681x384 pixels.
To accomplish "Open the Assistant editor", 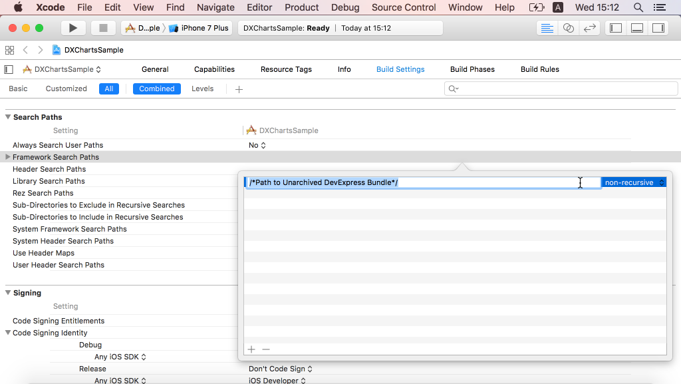I will pos(569,28).
